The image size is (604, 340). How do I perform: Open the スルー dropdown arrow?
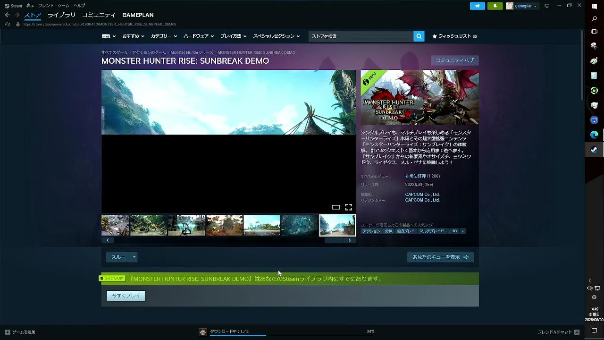pyautogui.click(x=134, y=257)
